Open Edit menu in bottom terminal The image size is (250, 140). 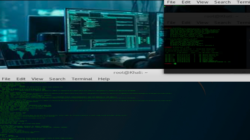(21, 79)
